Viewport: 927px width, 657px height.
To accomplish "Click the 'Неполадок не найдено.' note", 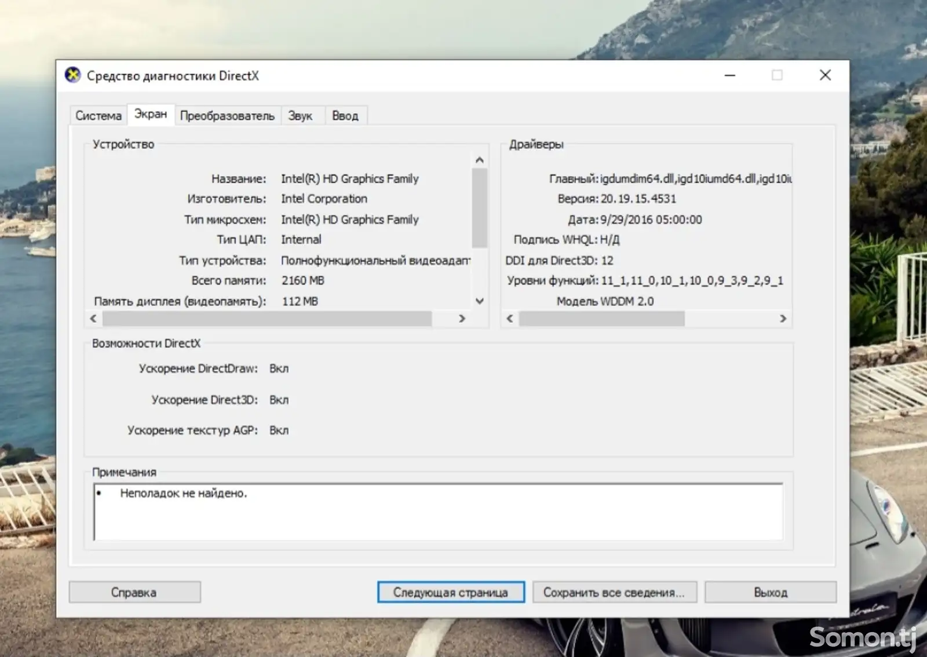I will pos(184,493).
